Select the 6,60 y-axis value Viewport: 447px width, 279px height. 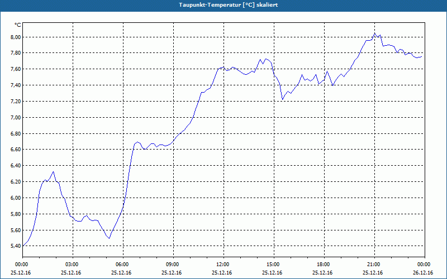point(16,150)
